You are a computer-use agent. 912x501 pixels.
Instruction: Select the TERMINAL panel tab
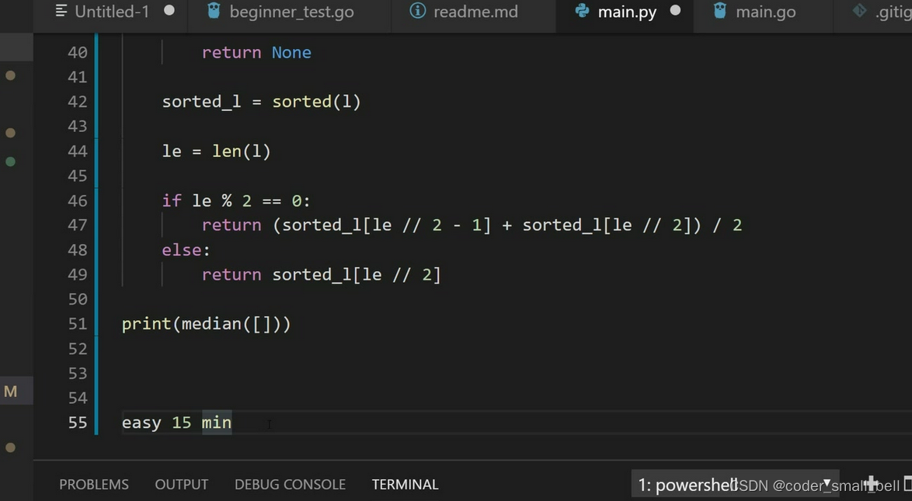point(405,484)
